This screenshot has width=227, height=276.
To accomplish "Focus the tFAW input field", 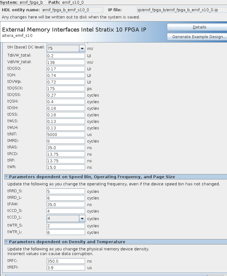I will 66,204.
